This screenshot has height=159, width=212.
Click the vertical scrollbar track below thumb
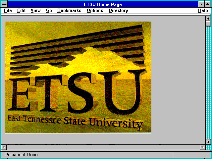click(208, 82)
